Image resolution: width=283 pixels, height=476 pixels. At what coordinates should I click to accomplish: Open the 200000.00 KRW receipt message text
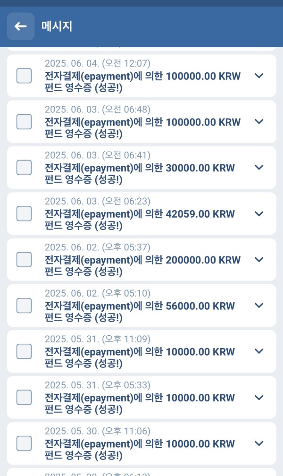142,265
